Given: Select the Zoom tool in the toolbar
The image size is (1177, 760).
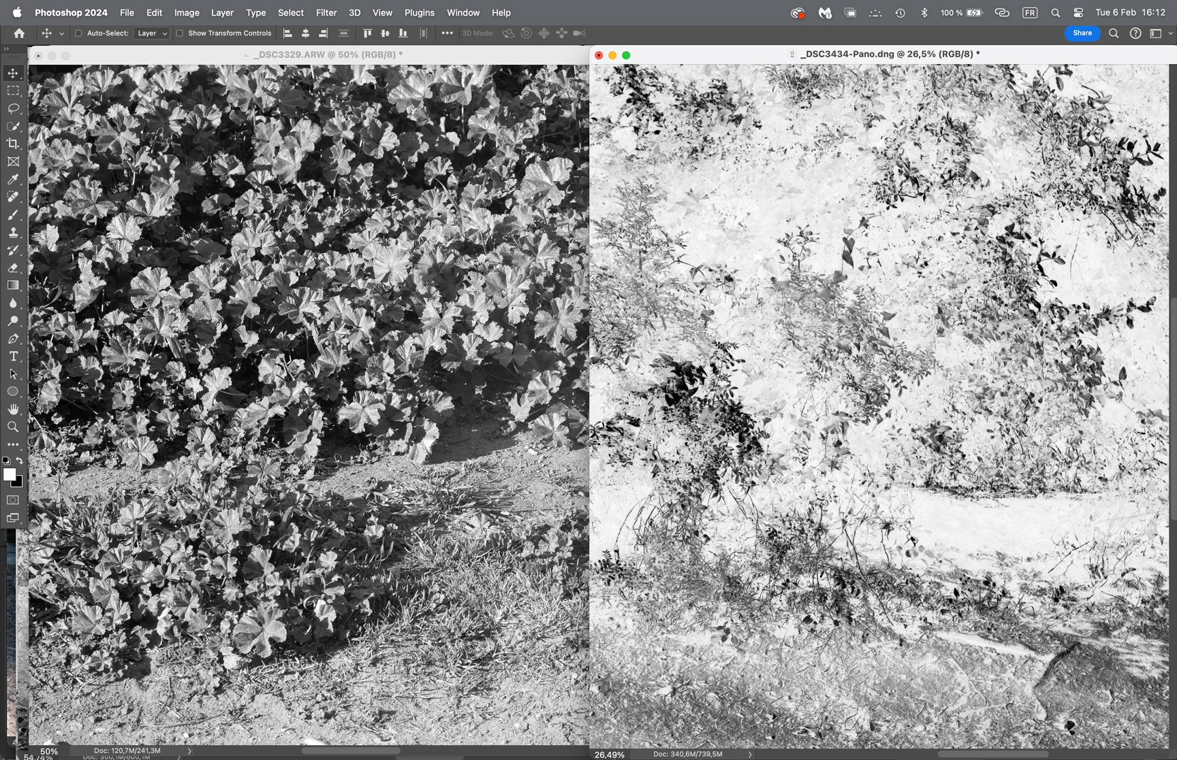Looking at the screenshot, I should (x=13, y=427).
